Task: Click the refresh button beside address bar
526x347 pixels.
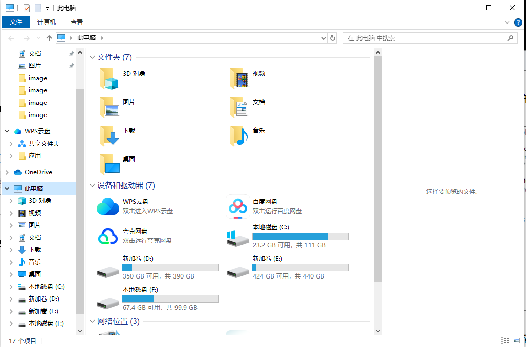Action: coord(333,38)
